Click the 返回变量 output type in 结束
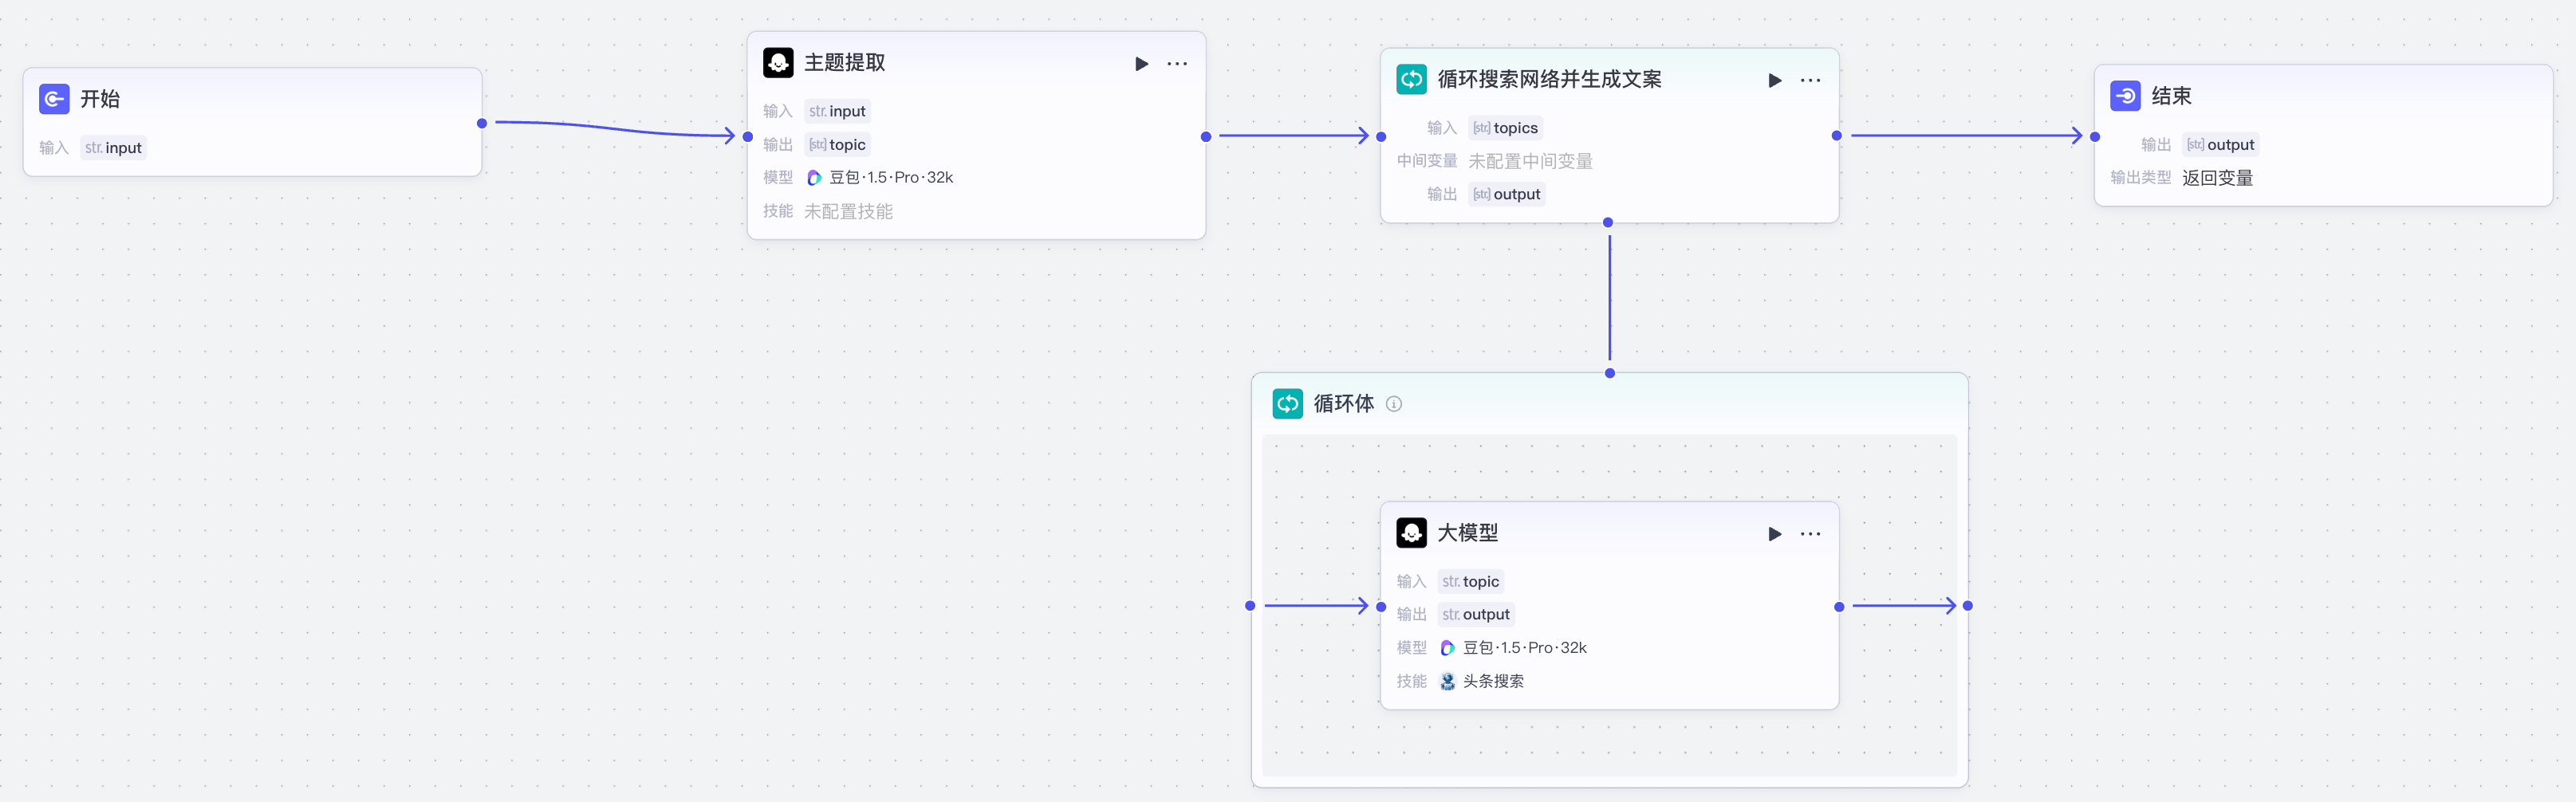 tap(2217, 178)
